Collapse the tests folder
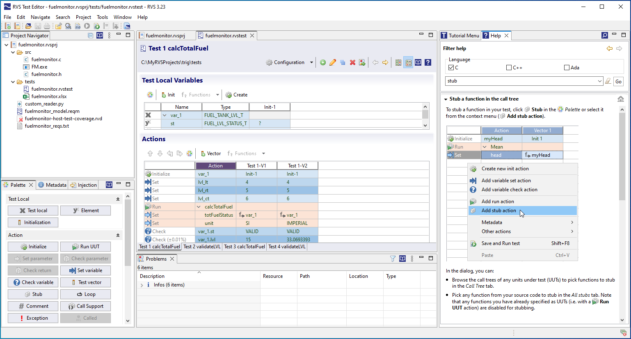The height and width of the screenshot is (339, 631). tap(13, 82)
